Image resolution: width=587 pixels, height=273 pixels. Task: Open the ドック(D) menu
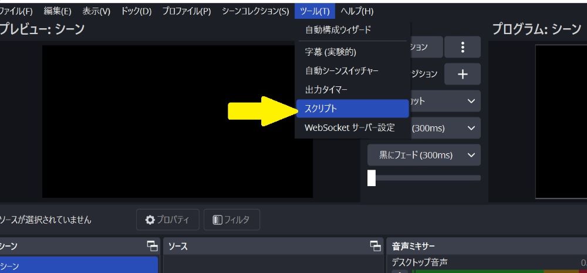136,11
